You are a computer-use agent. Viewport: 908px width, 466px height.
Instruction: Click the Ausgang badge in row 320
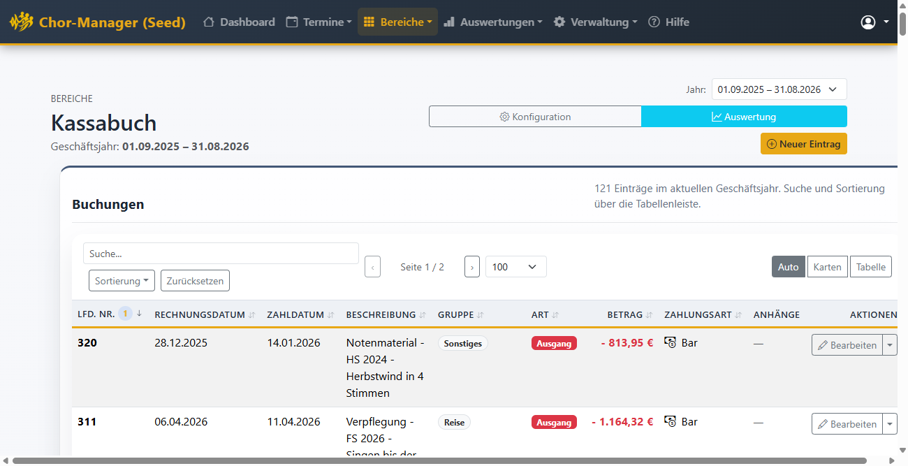554,344
